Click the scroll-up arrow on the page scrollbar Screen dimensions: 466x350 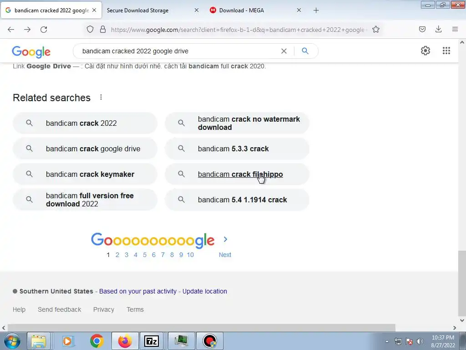point(462,42)
